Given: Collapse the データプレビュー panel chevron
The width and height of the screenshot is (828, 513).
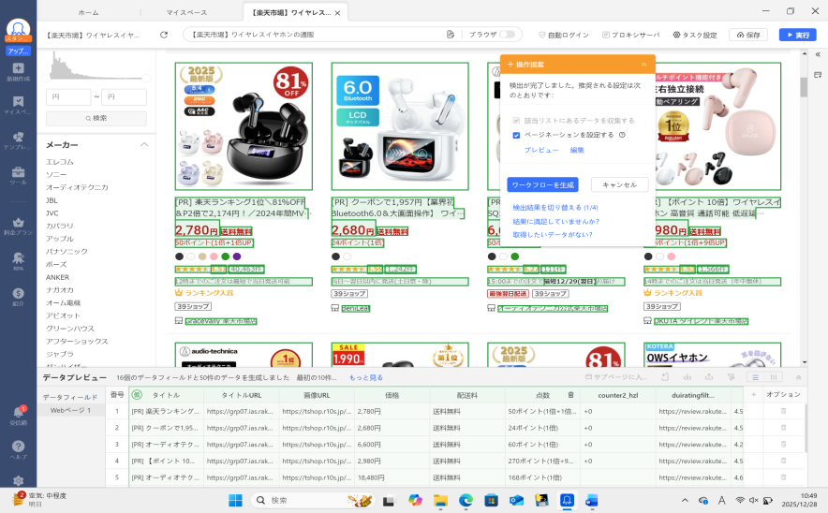Looking at the screenshot, I should pos(799,376).
